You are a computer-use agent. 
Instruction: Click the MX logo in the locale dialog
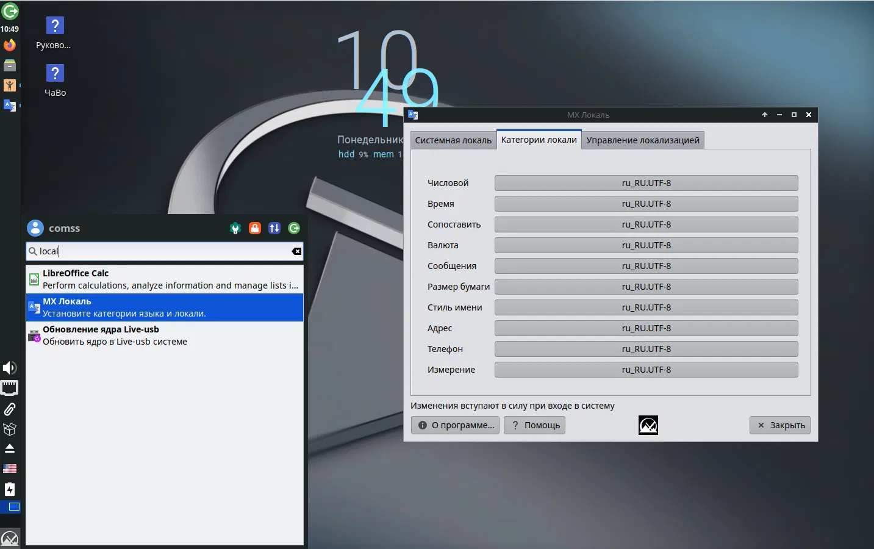click(x=648, y=425)
